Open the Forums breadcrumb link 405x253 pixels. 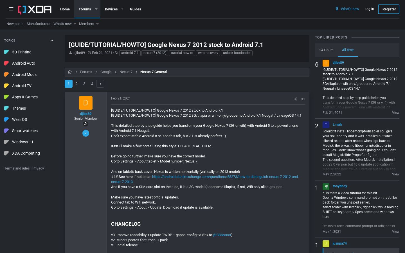(x=86, y=72)
